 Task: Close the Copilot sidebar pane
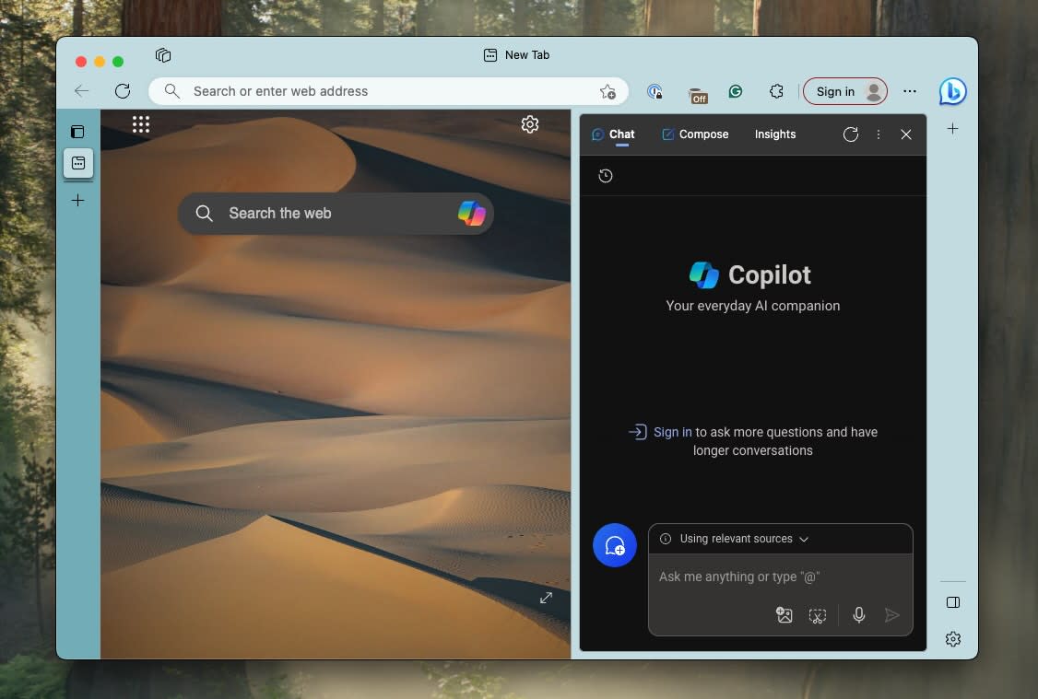906,134
